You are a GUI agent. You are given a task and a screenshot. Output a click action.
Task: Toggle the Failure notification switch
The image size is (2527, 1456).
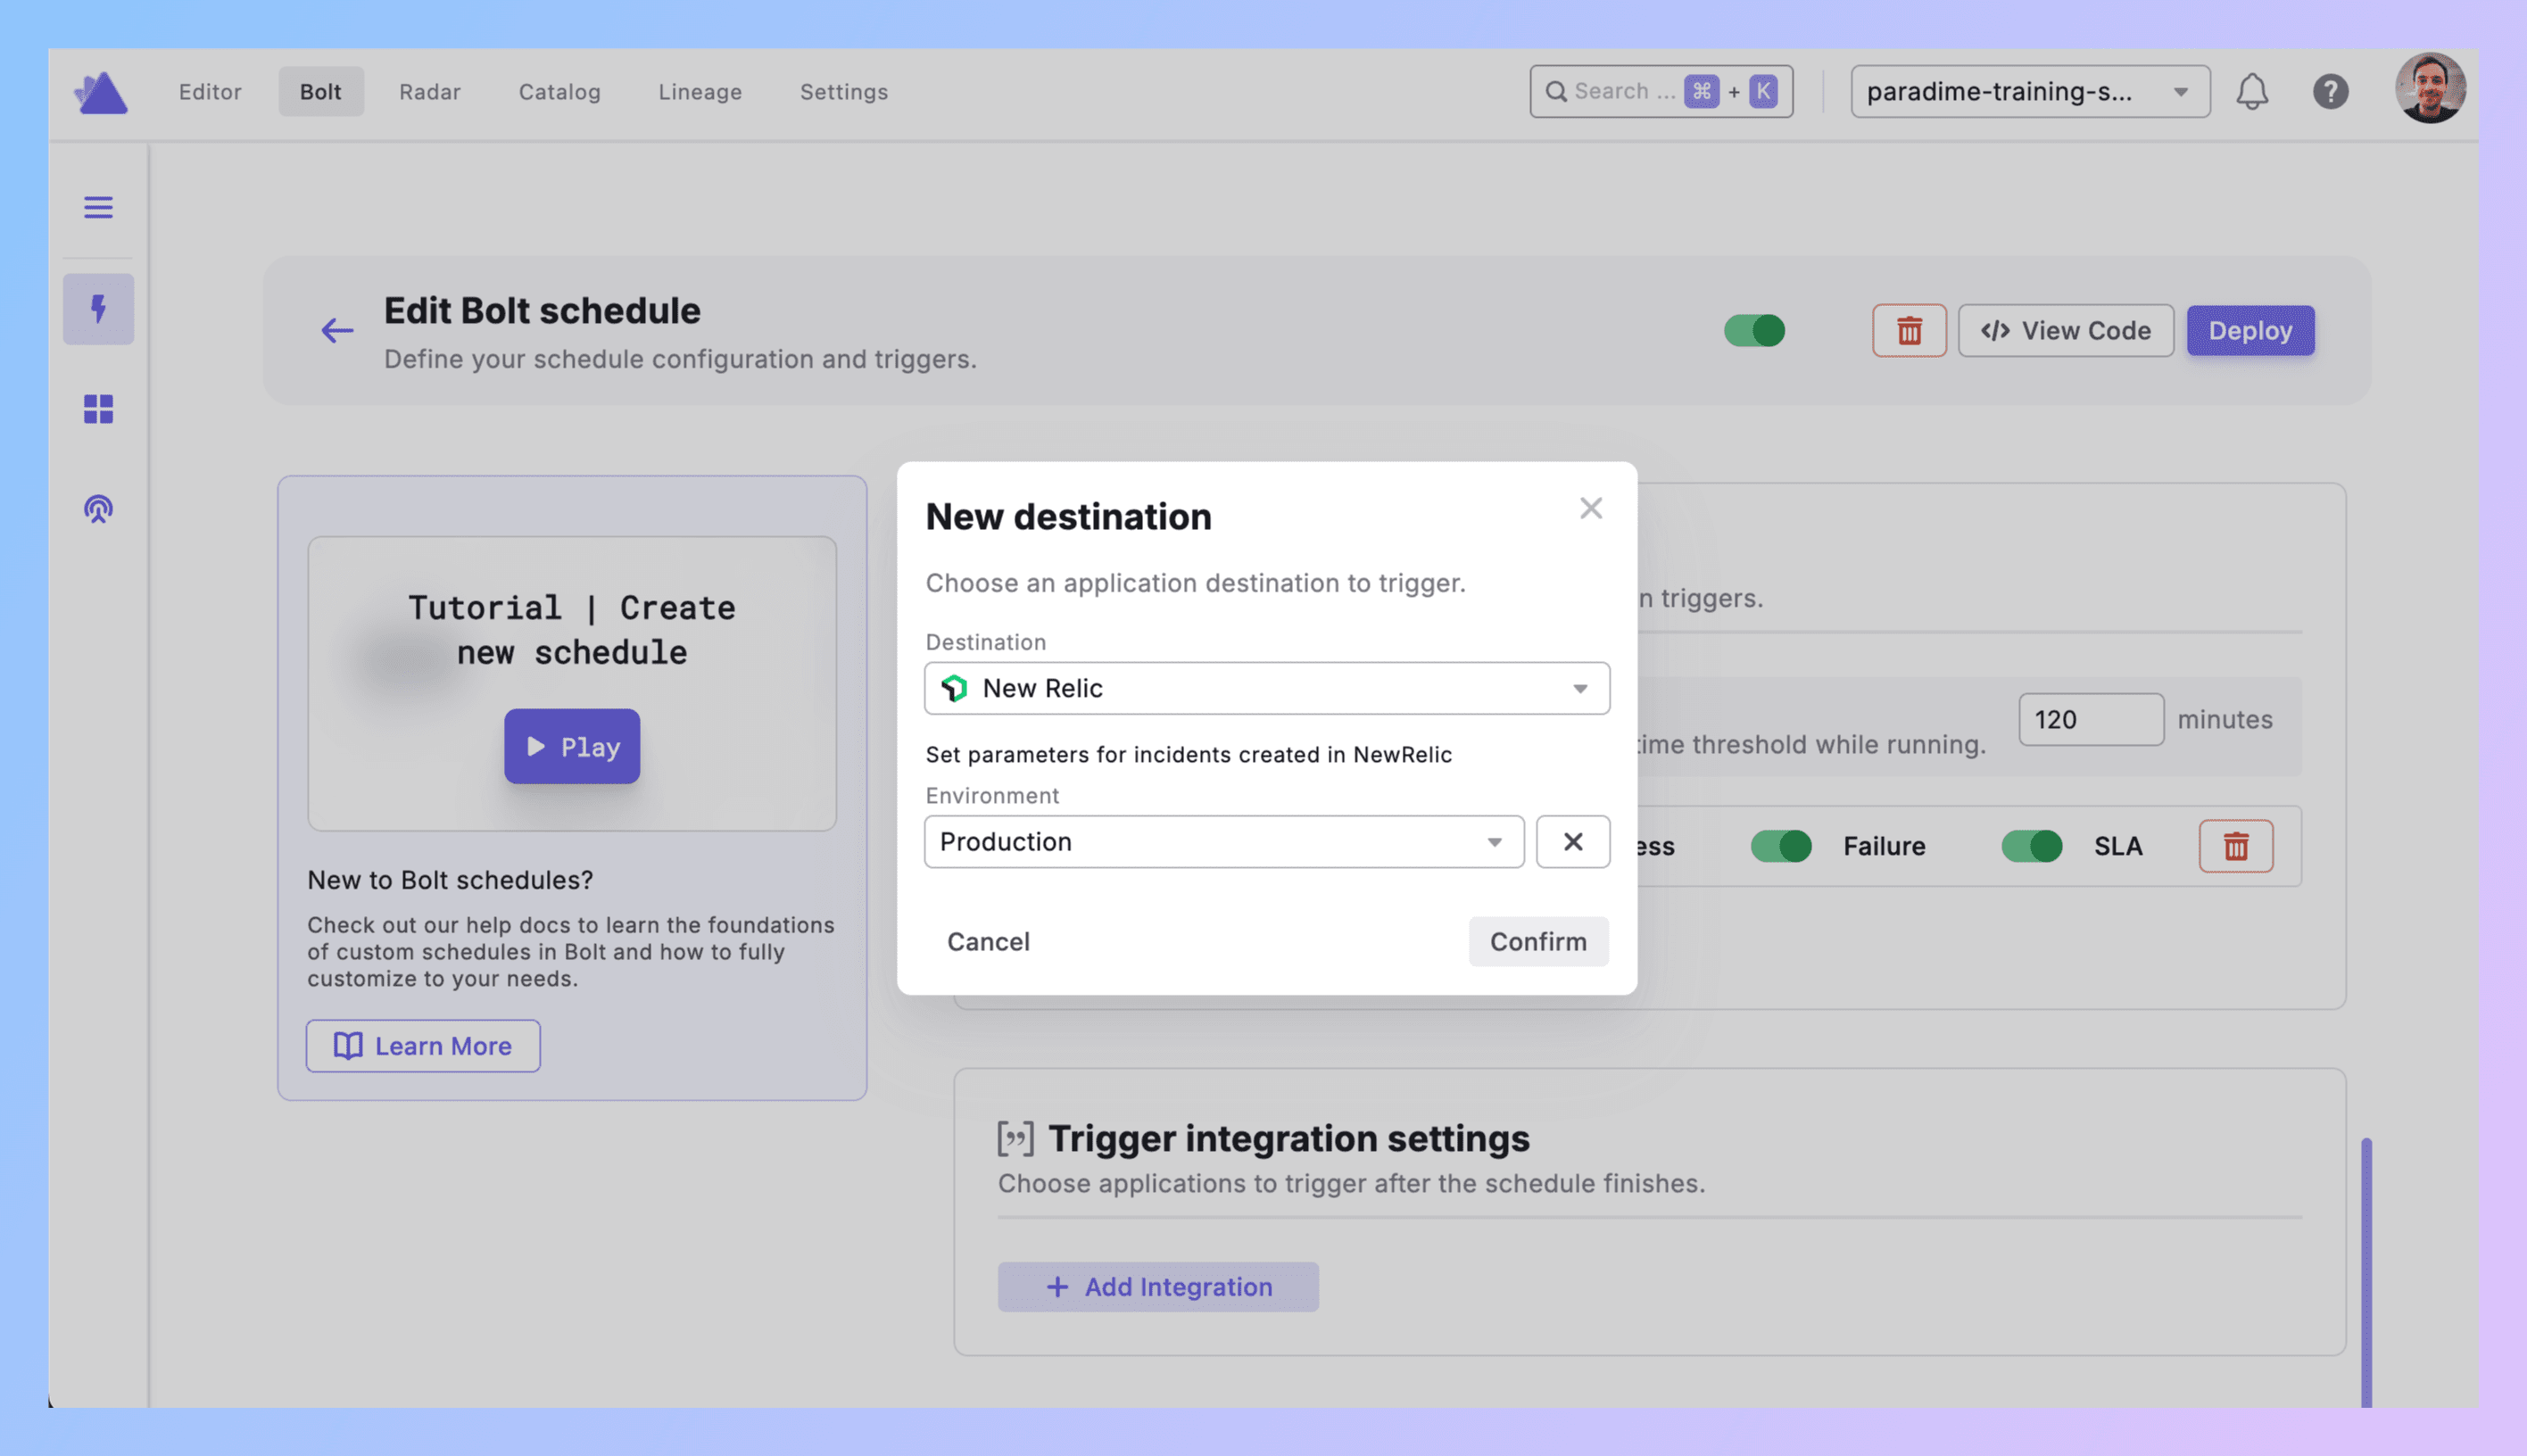(1780, 846)
